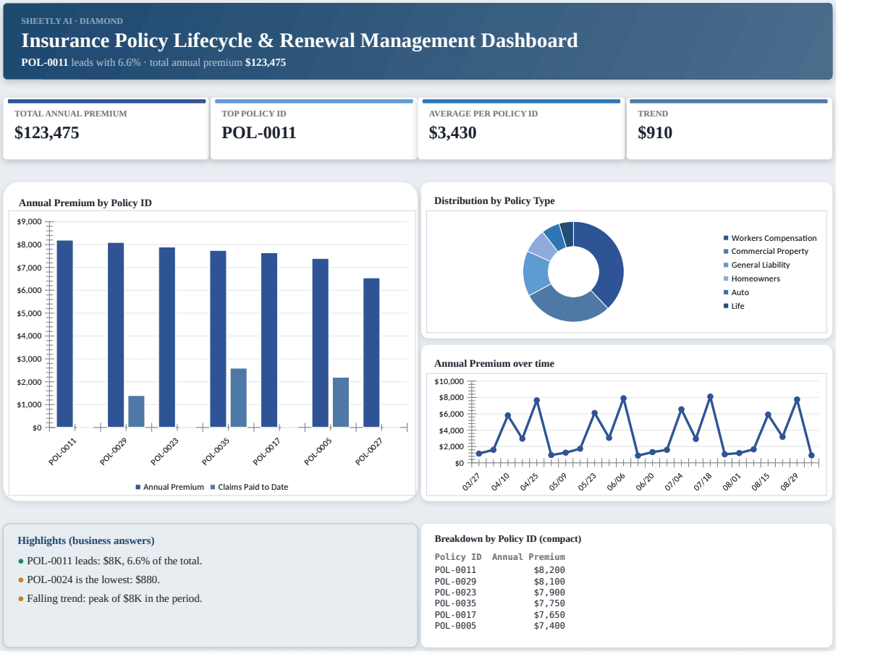Click the Auto legend entry
This screenshot has height=667, width=888.
[x=736, y=292]
